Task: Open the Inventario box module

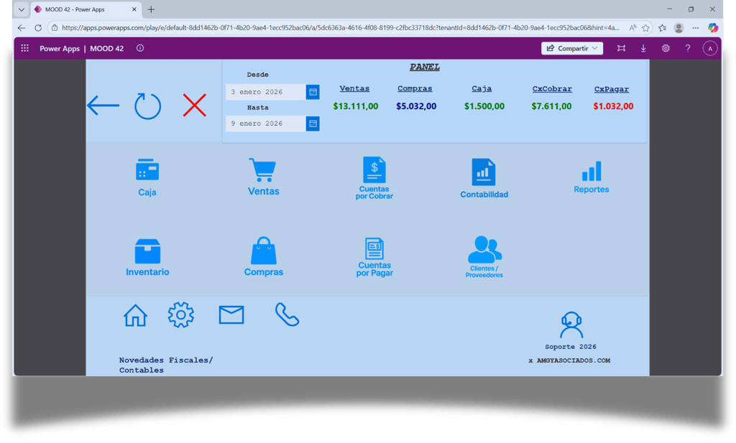Action: [x=147, y=257]
